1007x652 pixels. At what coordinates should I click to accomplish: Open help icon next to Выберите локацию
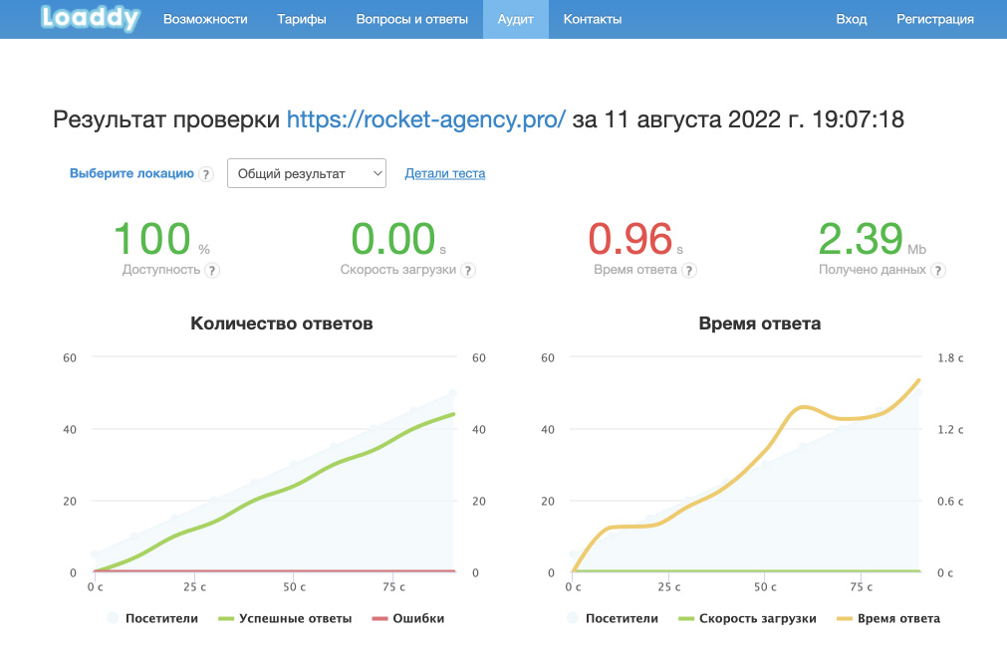[205, 174]
